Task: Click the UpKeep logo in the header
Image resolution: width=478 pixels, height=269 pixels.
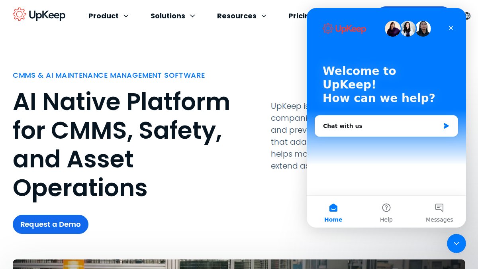Action: pos(39,15)
